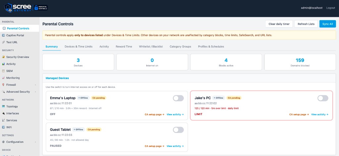Click the Blocks active card showing 4
The height and width of the screenshot is (156, 339).
226,62
